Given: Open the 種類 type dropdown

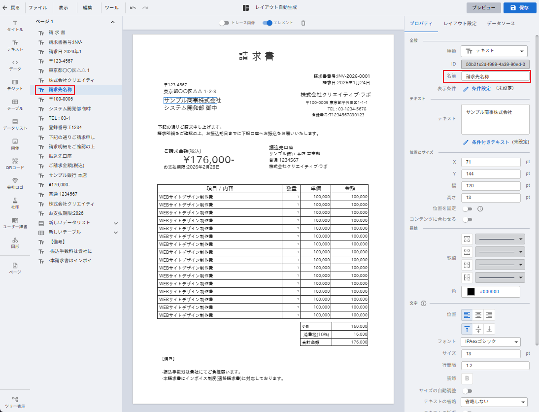Looking at the screenshot, I should tap(494, 51).
